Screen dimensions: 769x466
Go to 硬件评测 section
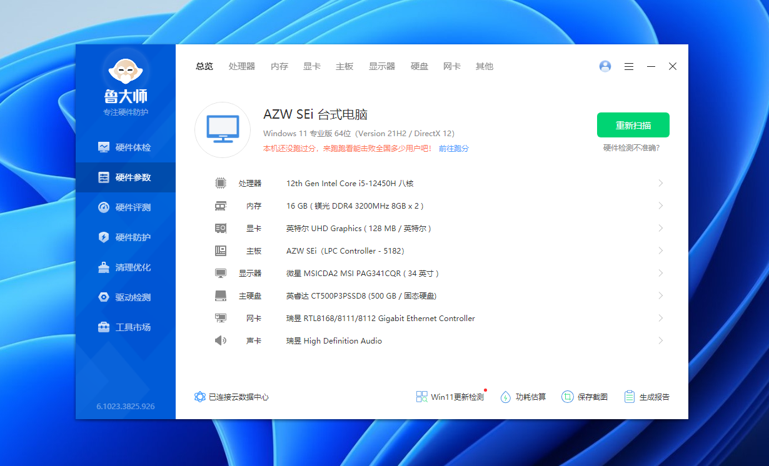126,207
